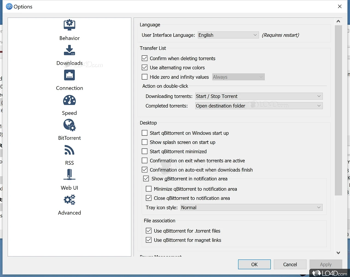Open Completed torrents action dropdown
Viewport: 350px width, 277px height.
point(259,106)
